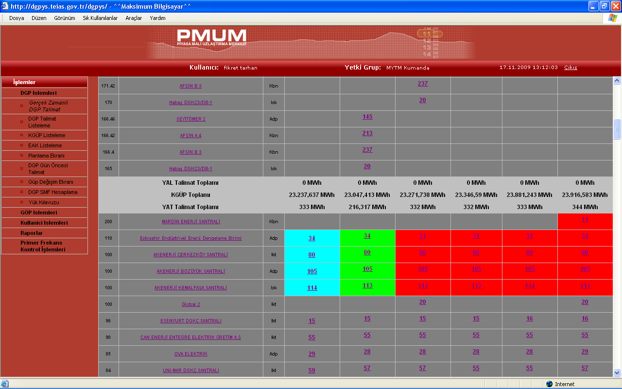Open the Araçlar menu
622x389 pixels.
point(134,18)
